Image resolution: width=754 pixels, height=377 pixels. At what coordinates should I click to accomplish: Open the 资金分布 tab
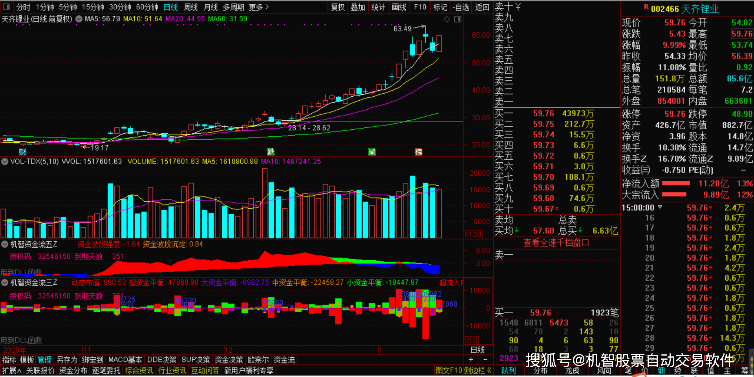[73, 370]
